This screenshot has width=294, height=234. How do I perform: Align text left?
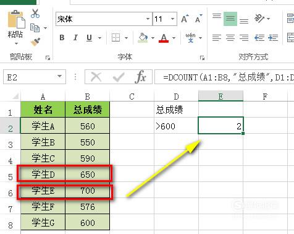(217, 38)
